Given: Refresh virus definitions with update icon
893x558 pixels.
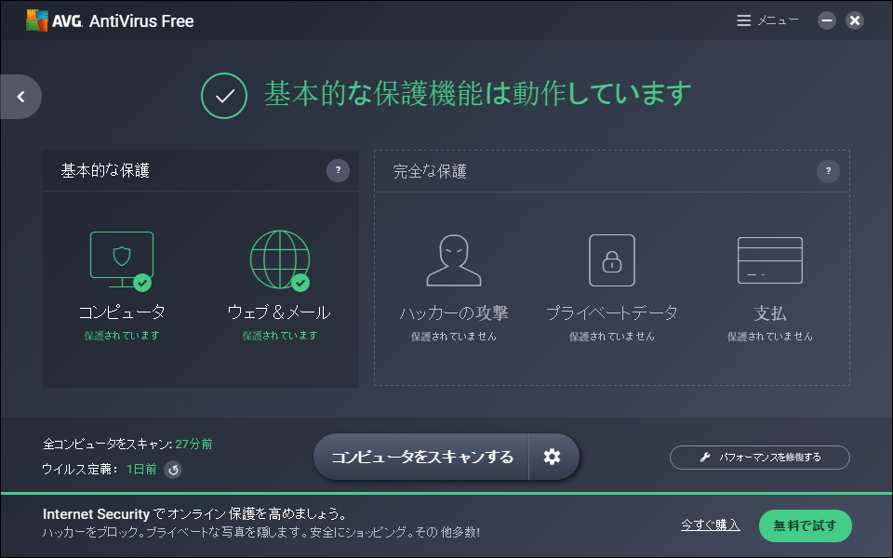Looking at the screenshot, I should [173, 470].
